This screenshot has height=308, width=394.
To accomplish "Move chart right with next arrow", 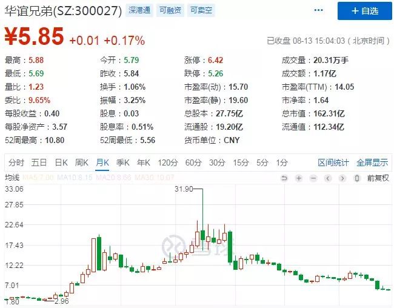I will 342,178.
